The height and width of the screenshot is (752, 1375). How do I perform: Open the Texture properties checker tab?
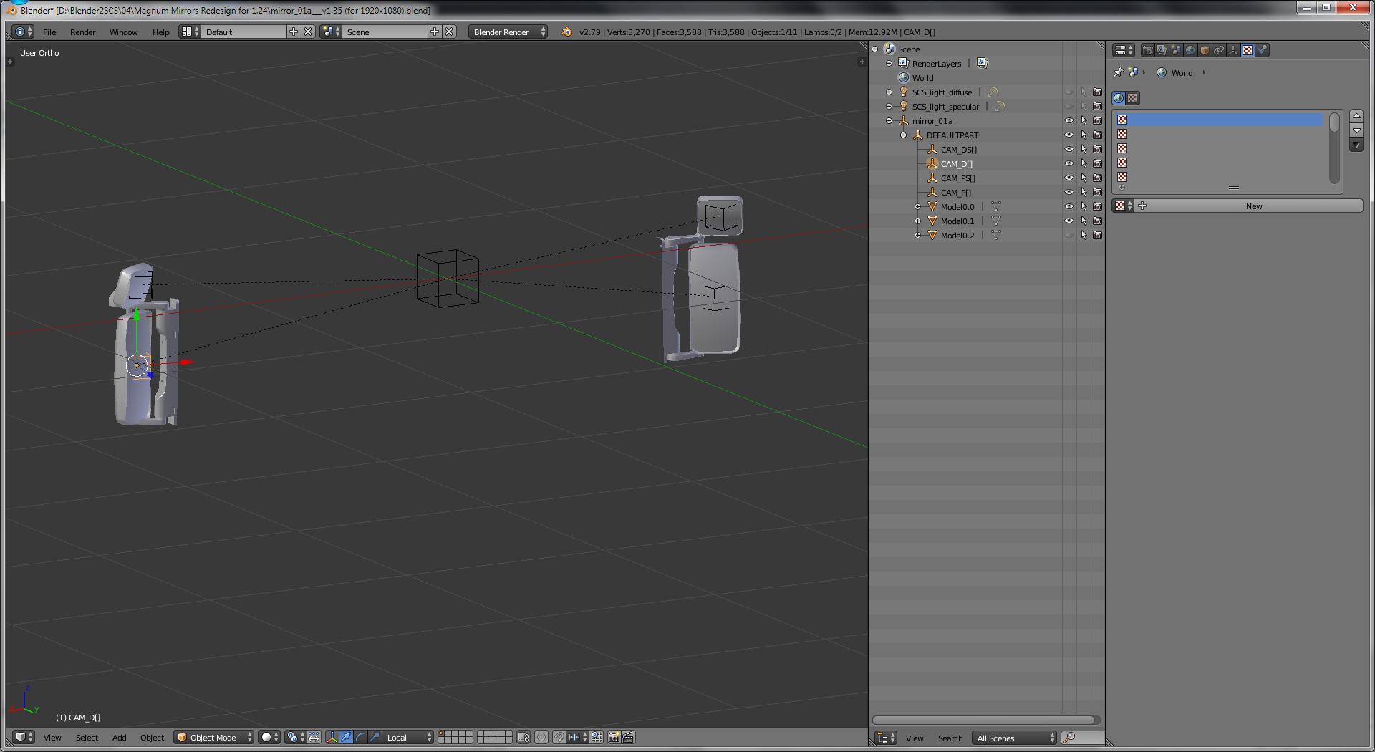pyautogui.click(x=1248, y=50)
